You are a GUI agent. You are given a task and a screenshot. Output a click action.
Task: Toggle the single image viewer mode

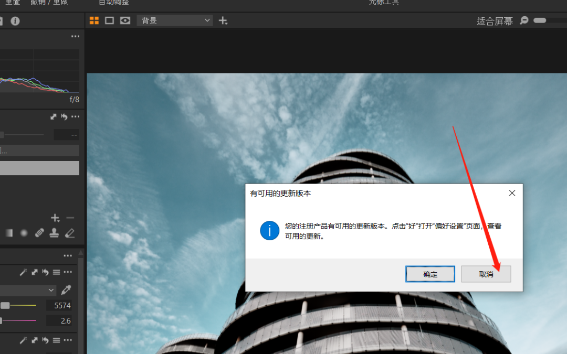click(109, 20)
